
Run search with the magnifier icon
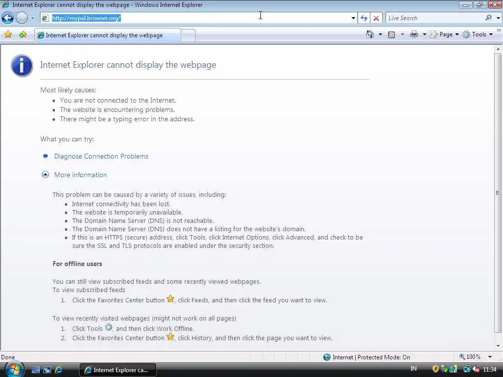(489, 18)
